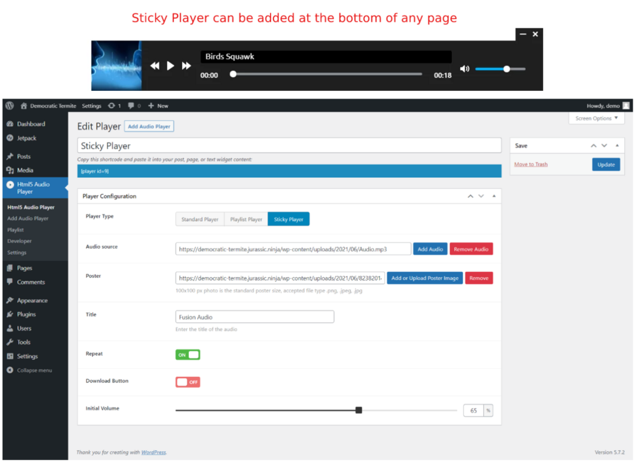Open Settings in the admin bar
Image resolution: width=639 pixels, height=464 pixels.
[92, 106]
